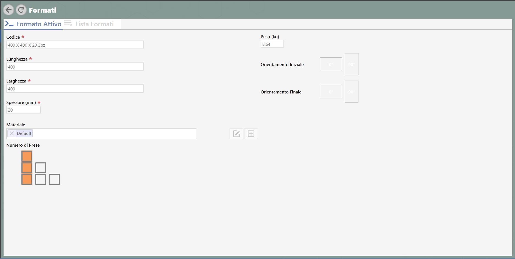Set Orientamento Finale to 90°
The image size is (515, 259).
point(351,92)
